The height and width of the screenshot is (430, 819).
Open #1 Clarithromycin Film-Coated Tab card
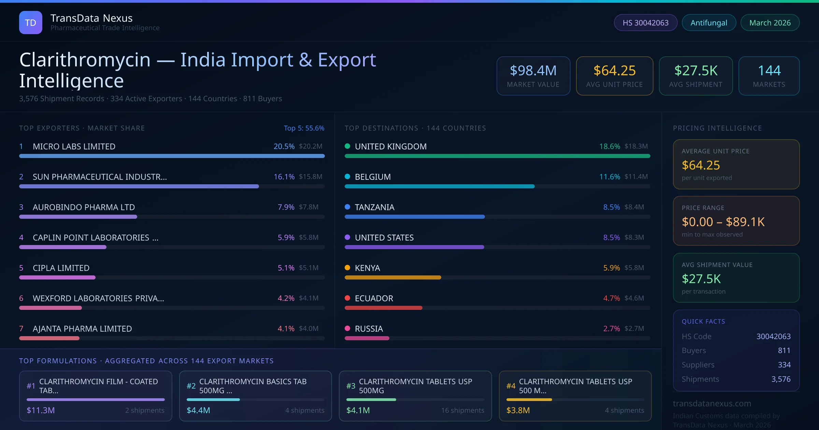click(96, 396)
